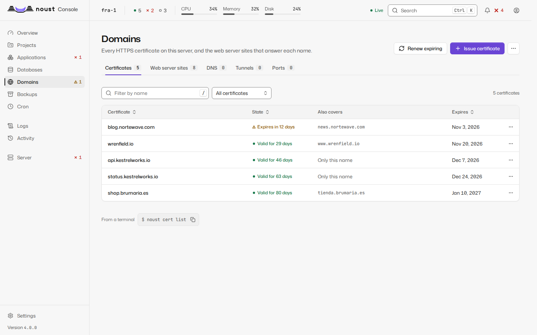Screen dimensions: 537x335
Task: Open row actions for blog.nortewave.com
Action: coord(511,127)
